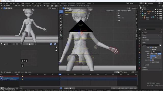
Task: Toggle eye visibility of last outliner row
Action: tap(159, 19)
